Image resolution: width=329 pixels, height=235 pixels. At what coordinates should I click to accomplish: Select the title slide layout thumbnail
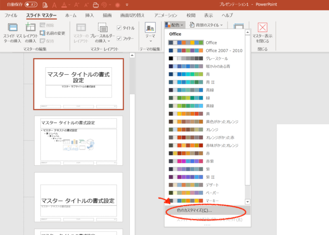tap(78, 84)
